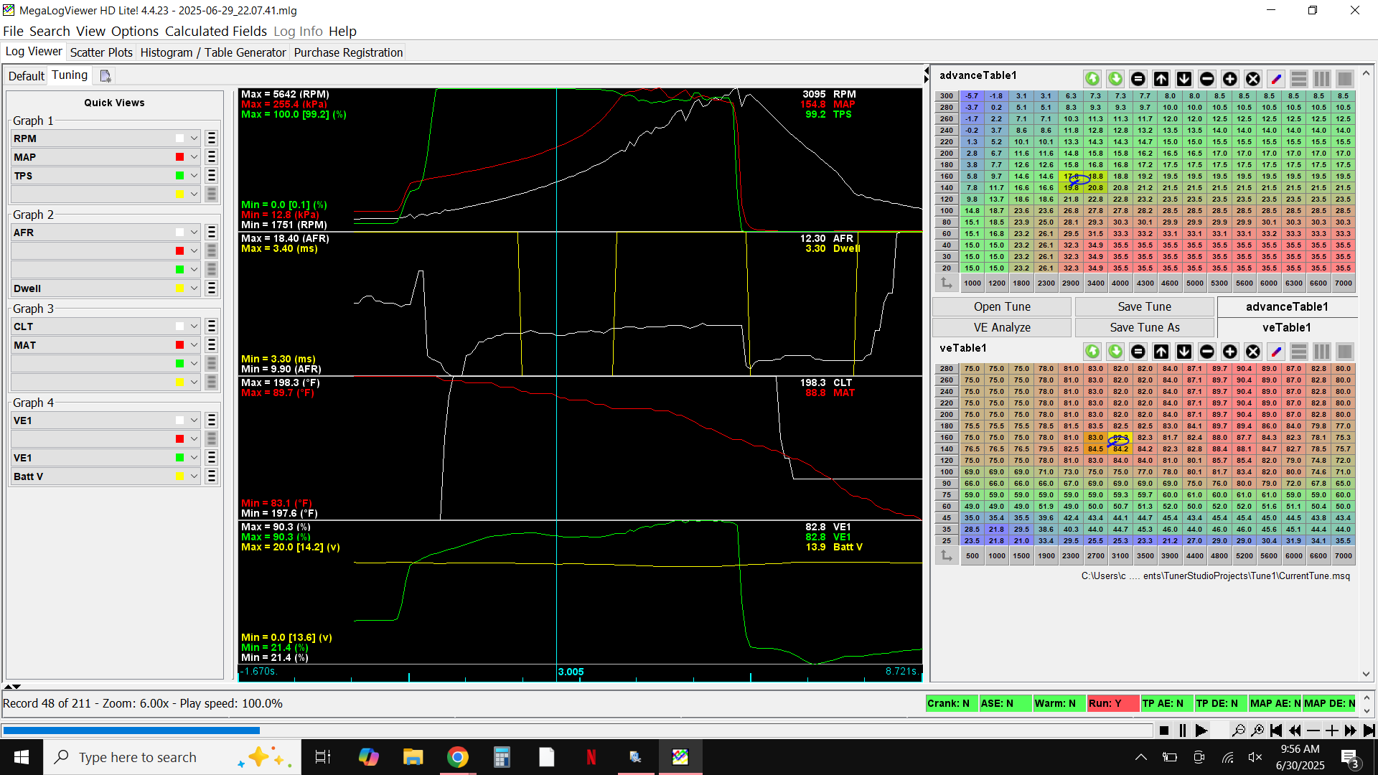Screen dimensions: 1378x775
Task: Click the zoom out magnifier icon
Action: [1238, 731]
